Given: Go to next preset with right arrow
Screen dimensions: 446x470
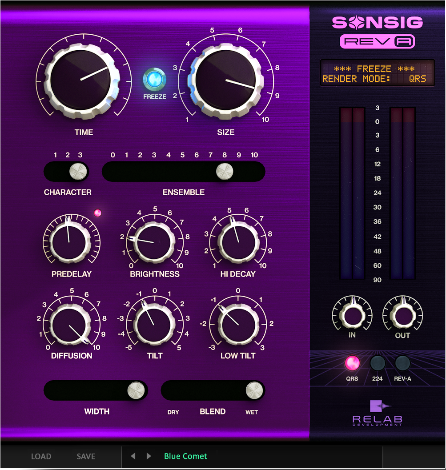Looking at the screenshot, I should coord(149,456).
